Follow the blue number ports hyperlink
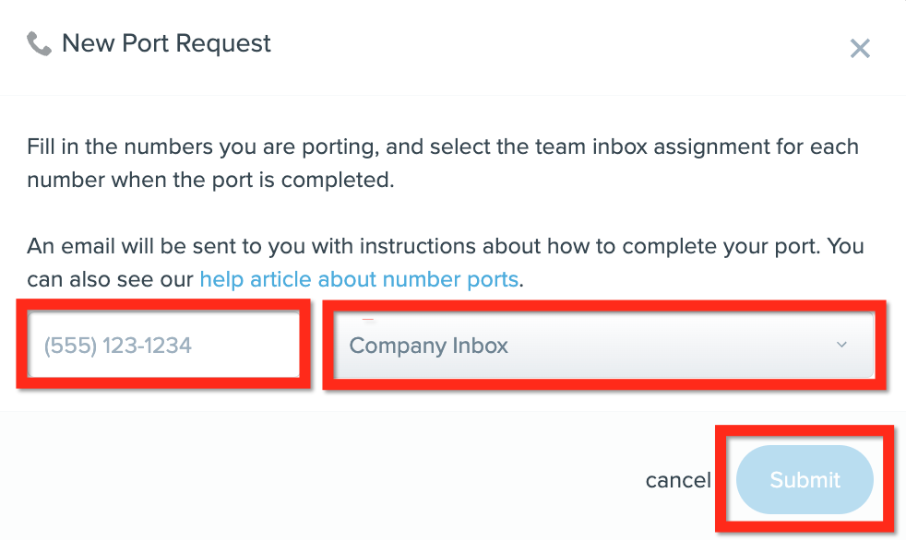 [359, 279]
